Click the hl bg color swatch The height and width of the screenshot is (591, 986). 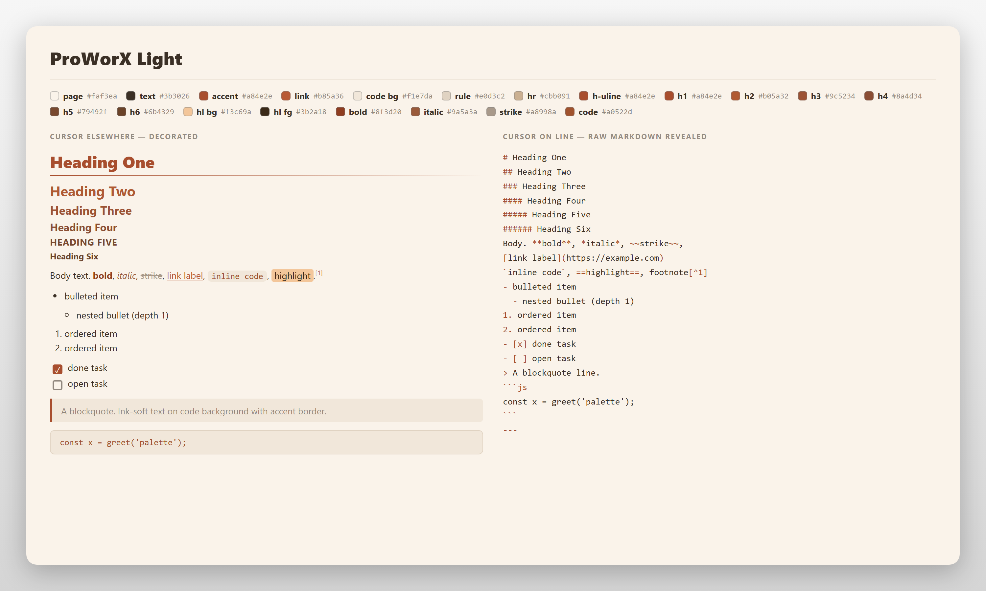click(188, 112)
